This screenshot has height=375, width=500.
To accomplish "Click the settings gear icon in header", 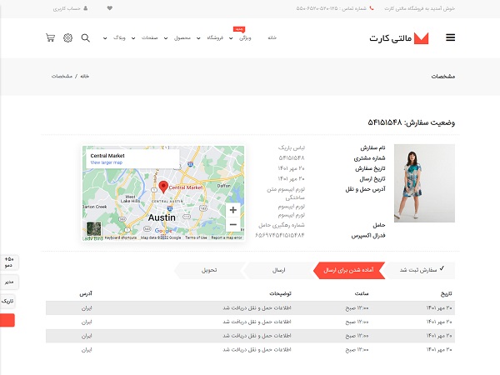I will [x=67, y=38].
